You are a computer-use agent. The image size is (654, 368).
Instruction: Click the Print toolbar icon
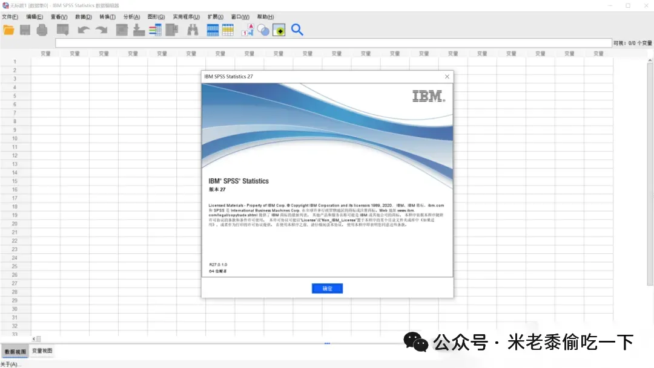tap(42, 30)
